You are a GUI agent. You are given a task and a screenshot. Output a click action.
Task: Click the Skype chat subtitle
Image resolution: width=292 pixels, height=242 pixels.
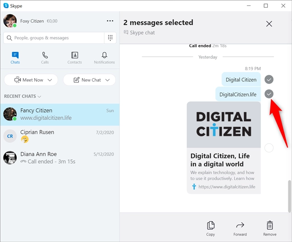[142, 33]
